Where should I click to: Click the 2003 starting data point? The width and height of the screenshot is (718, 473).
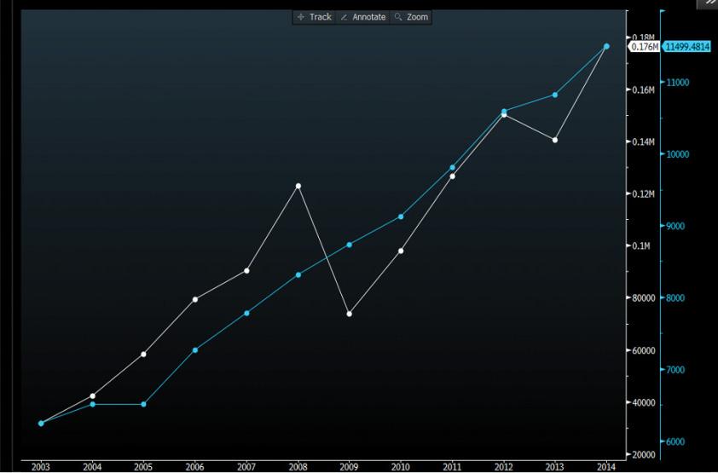coord(41,423)
